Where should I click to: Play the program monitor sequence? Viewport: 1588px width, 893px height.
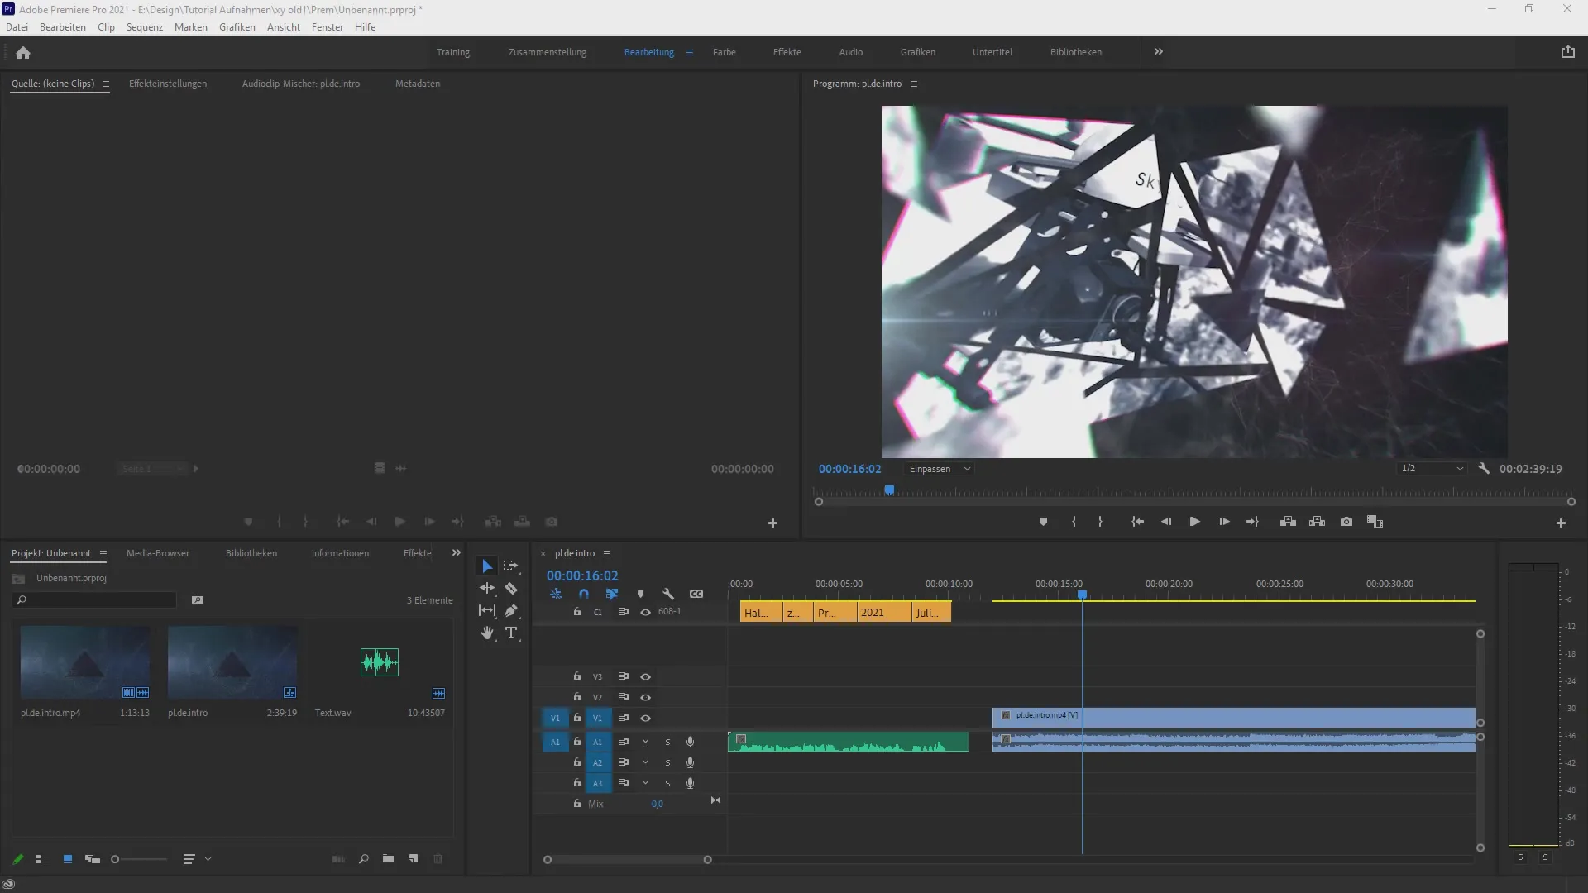(x=1194, y=522)
